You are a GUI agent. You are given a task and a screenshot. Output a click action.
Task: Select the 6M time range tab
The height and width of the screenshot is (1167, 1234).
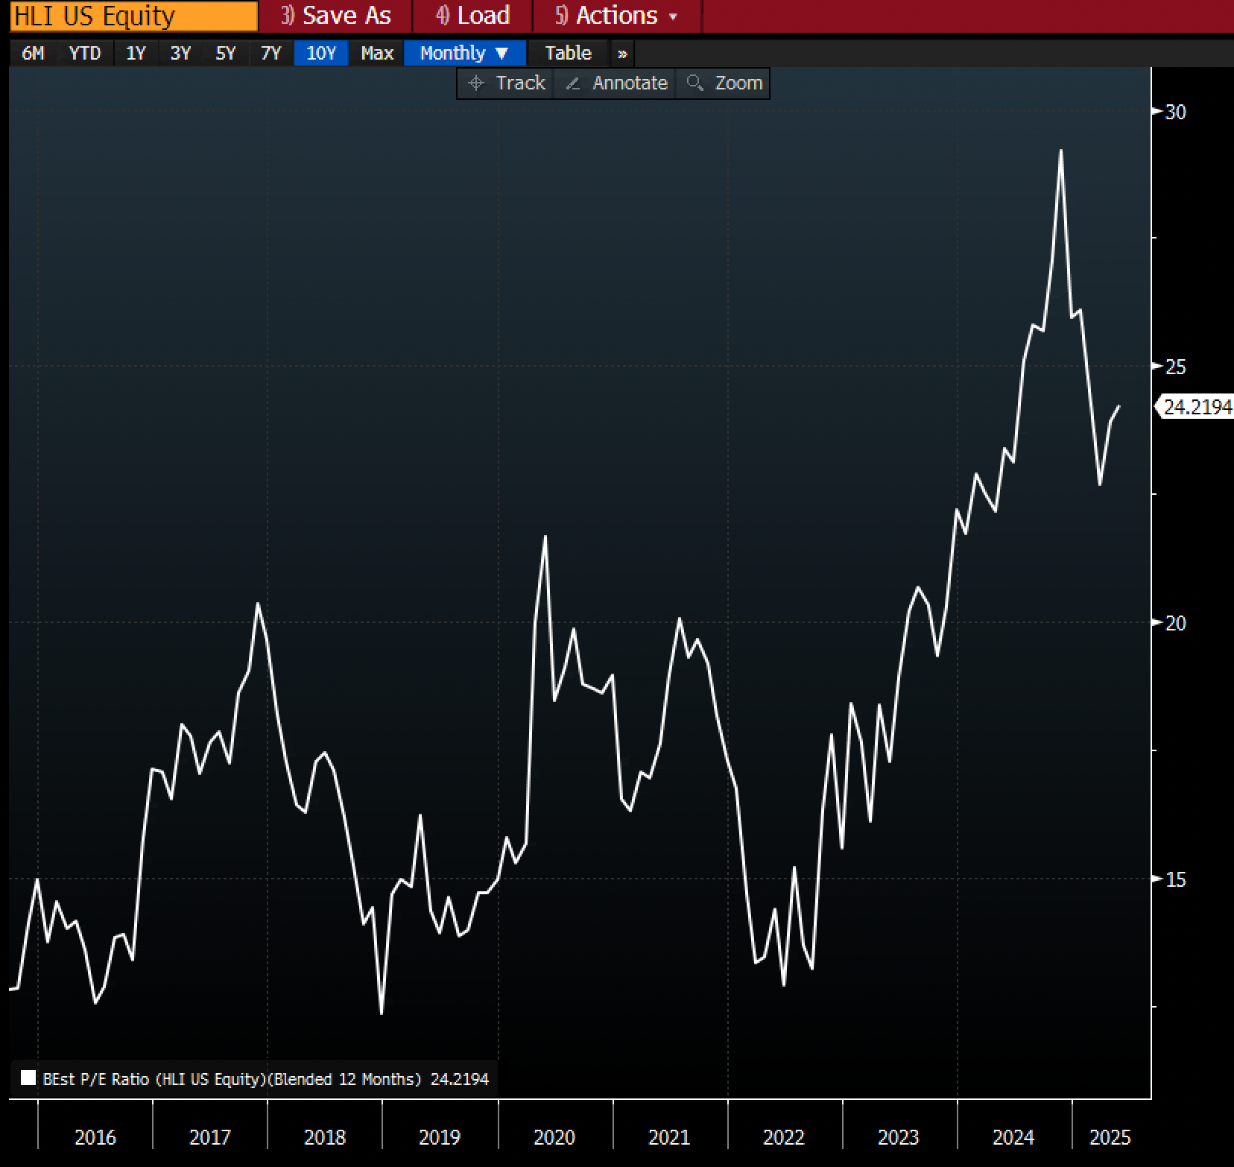33,53
